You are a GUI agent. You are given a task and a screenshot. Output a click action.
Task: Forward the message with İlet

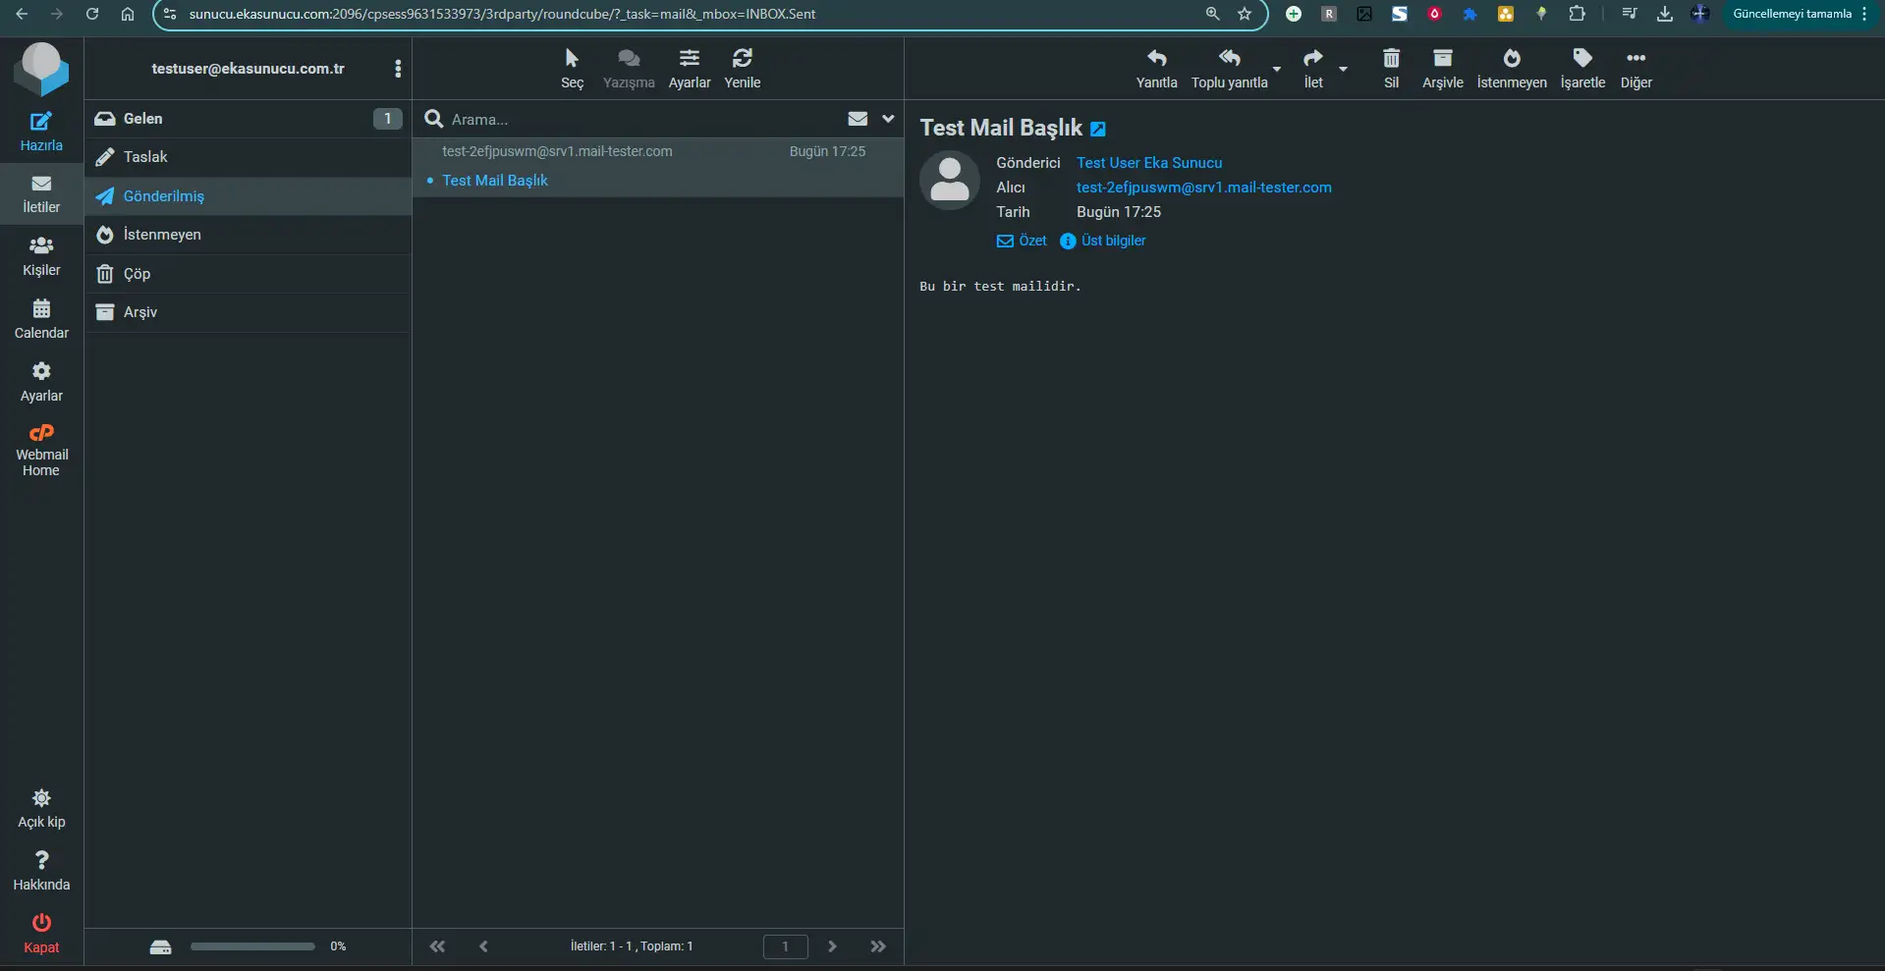tap(1313, 69)
